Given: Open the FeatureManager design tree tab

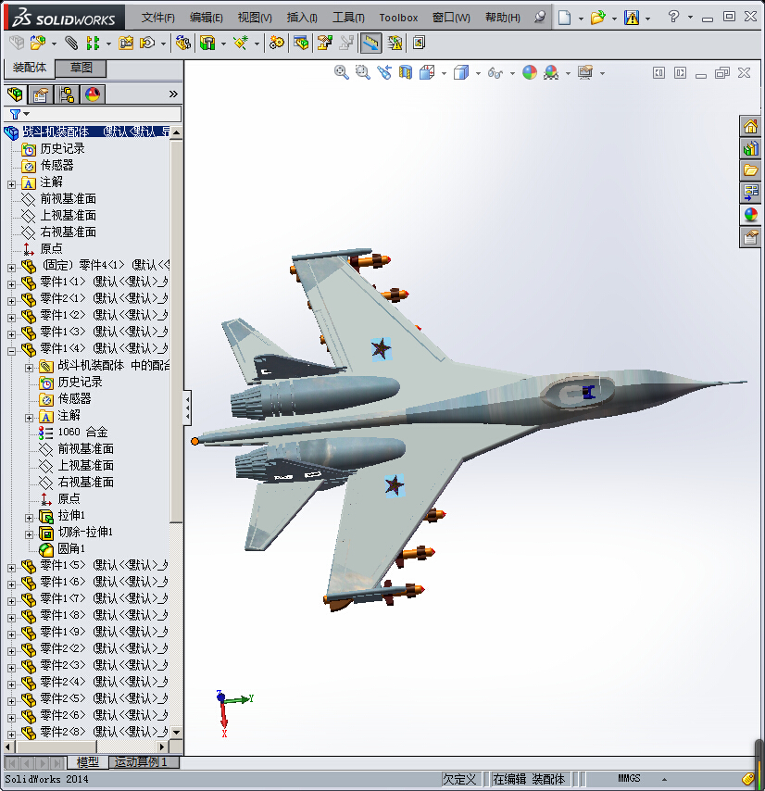Looking at the screenshot, I should pos(15,94).
